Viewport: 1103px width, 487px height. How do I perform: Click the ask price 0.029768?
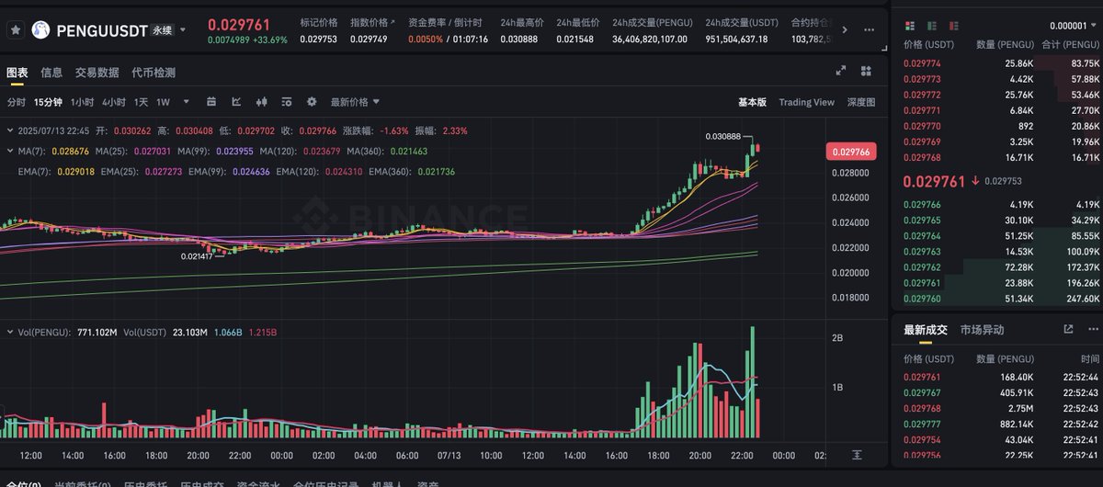point(922,157)
